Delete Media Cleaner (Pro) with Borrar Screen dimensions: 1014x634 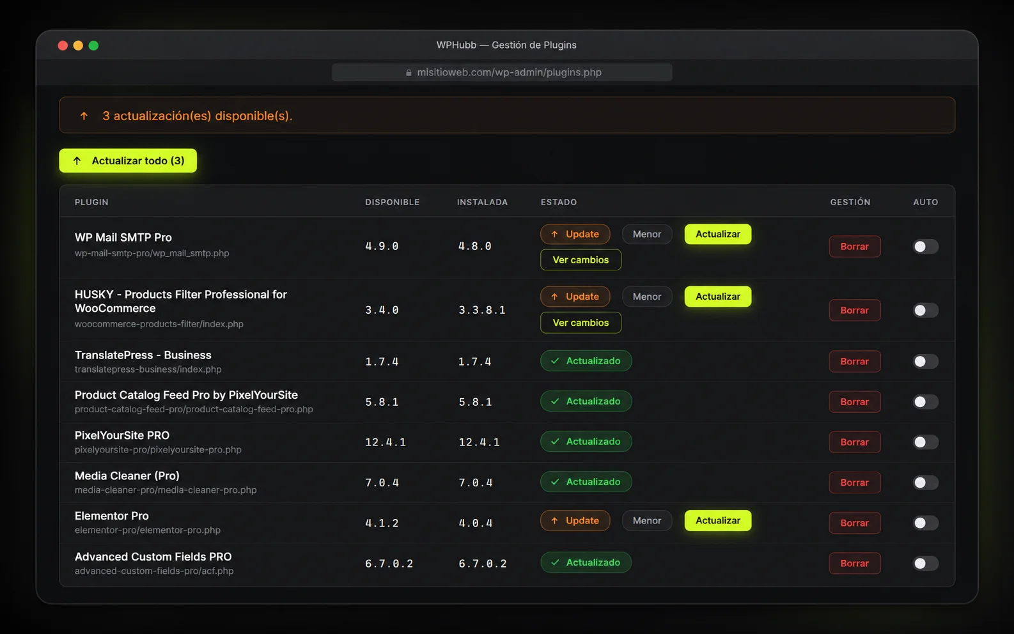click(x=855, y=482)
